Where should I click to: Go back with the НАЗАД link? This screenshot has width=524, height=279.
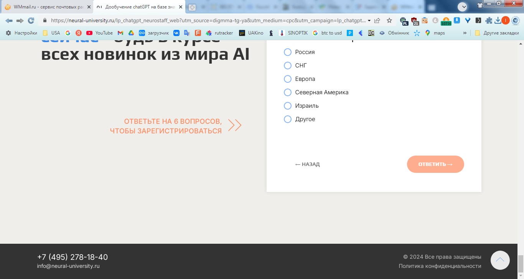[307, 164]
